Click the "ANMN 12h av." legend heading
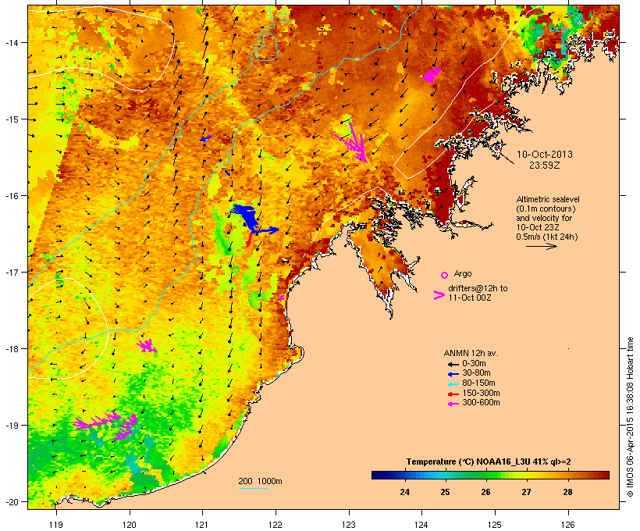 click(x=471, y=353)
